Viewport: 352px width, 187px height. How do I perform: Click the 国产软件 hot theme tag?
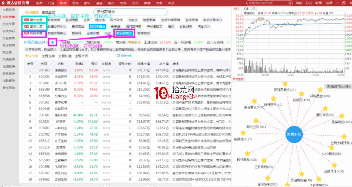tap(116, 20)
